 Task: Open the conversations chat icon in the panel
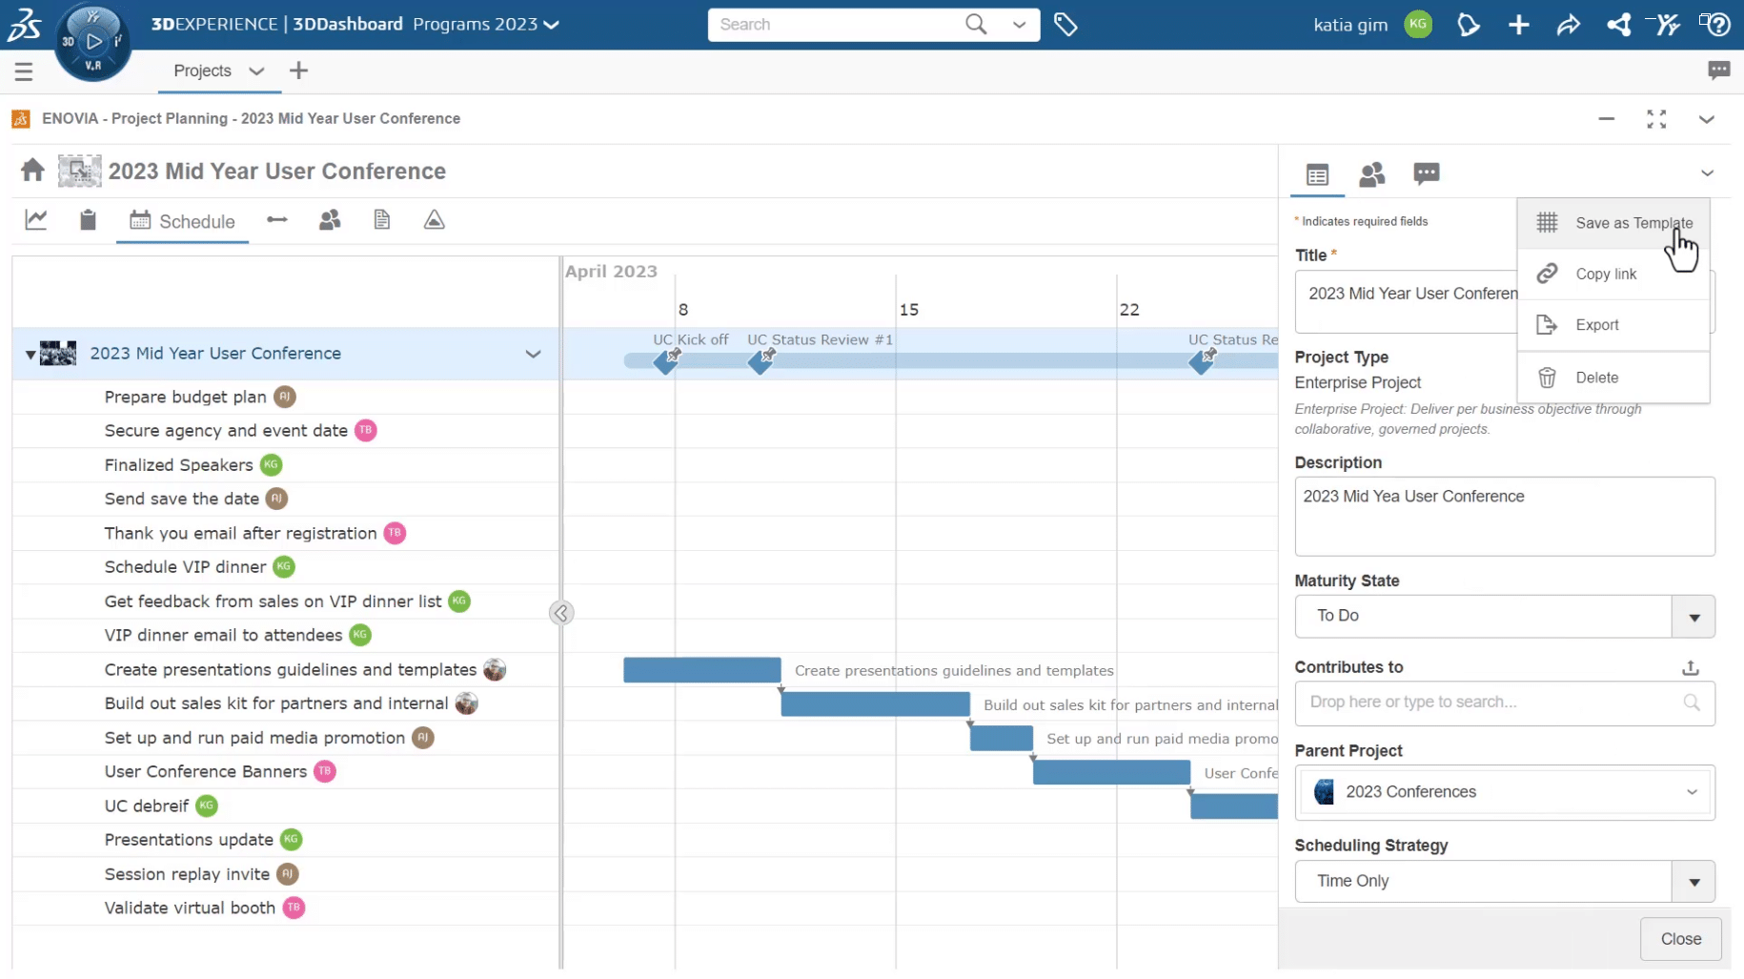coord(1427,174)
